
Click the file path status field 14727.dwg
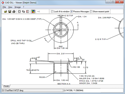coord(32,90)
